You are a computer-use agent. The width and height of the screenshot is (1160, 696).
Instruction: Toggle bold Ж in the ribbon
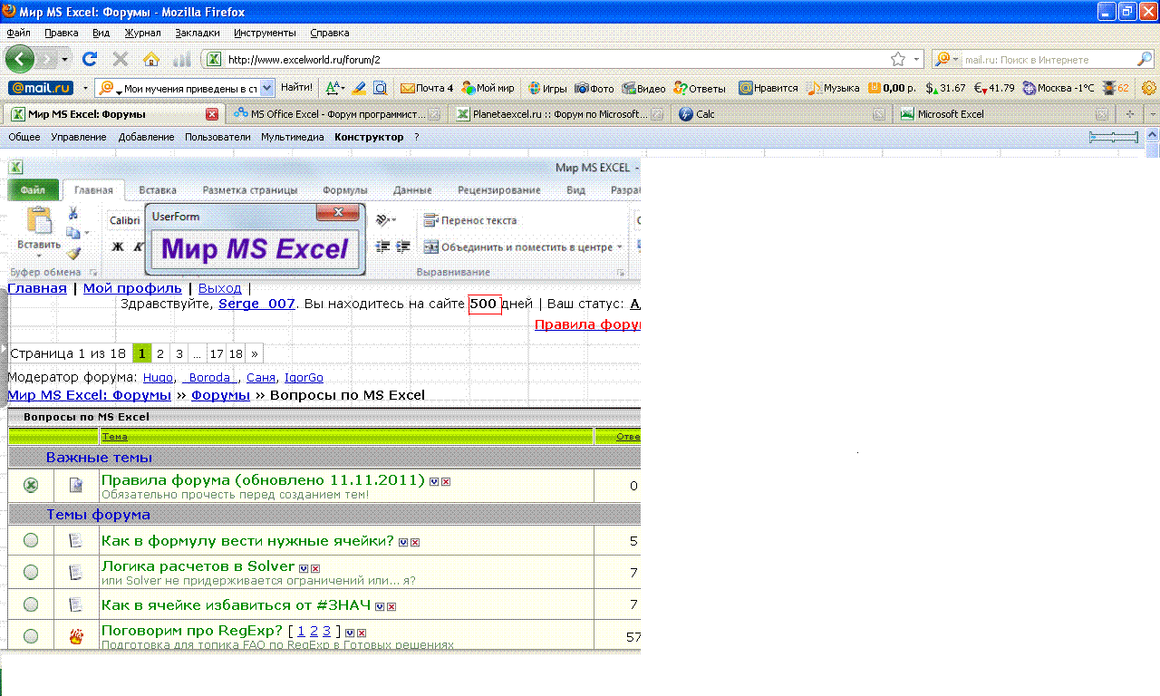(118, 246)
